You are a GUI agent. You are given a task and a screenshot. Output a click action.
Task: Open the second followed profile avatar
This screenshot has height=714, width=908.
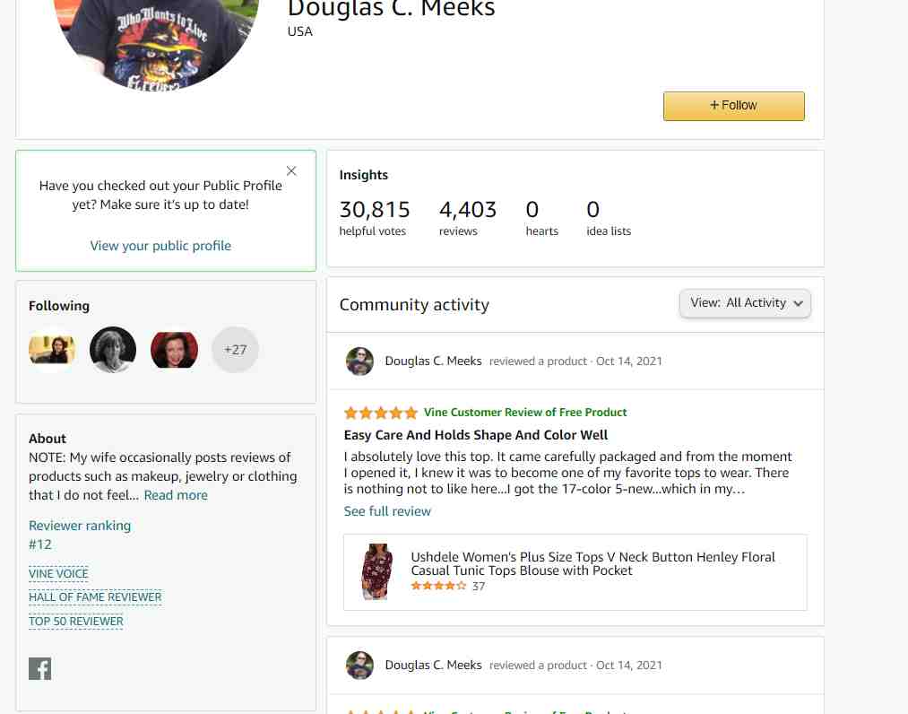(113, 350)
